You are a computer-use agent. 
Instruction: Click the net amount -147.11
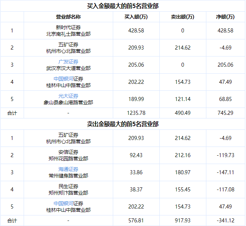point(225,172)
